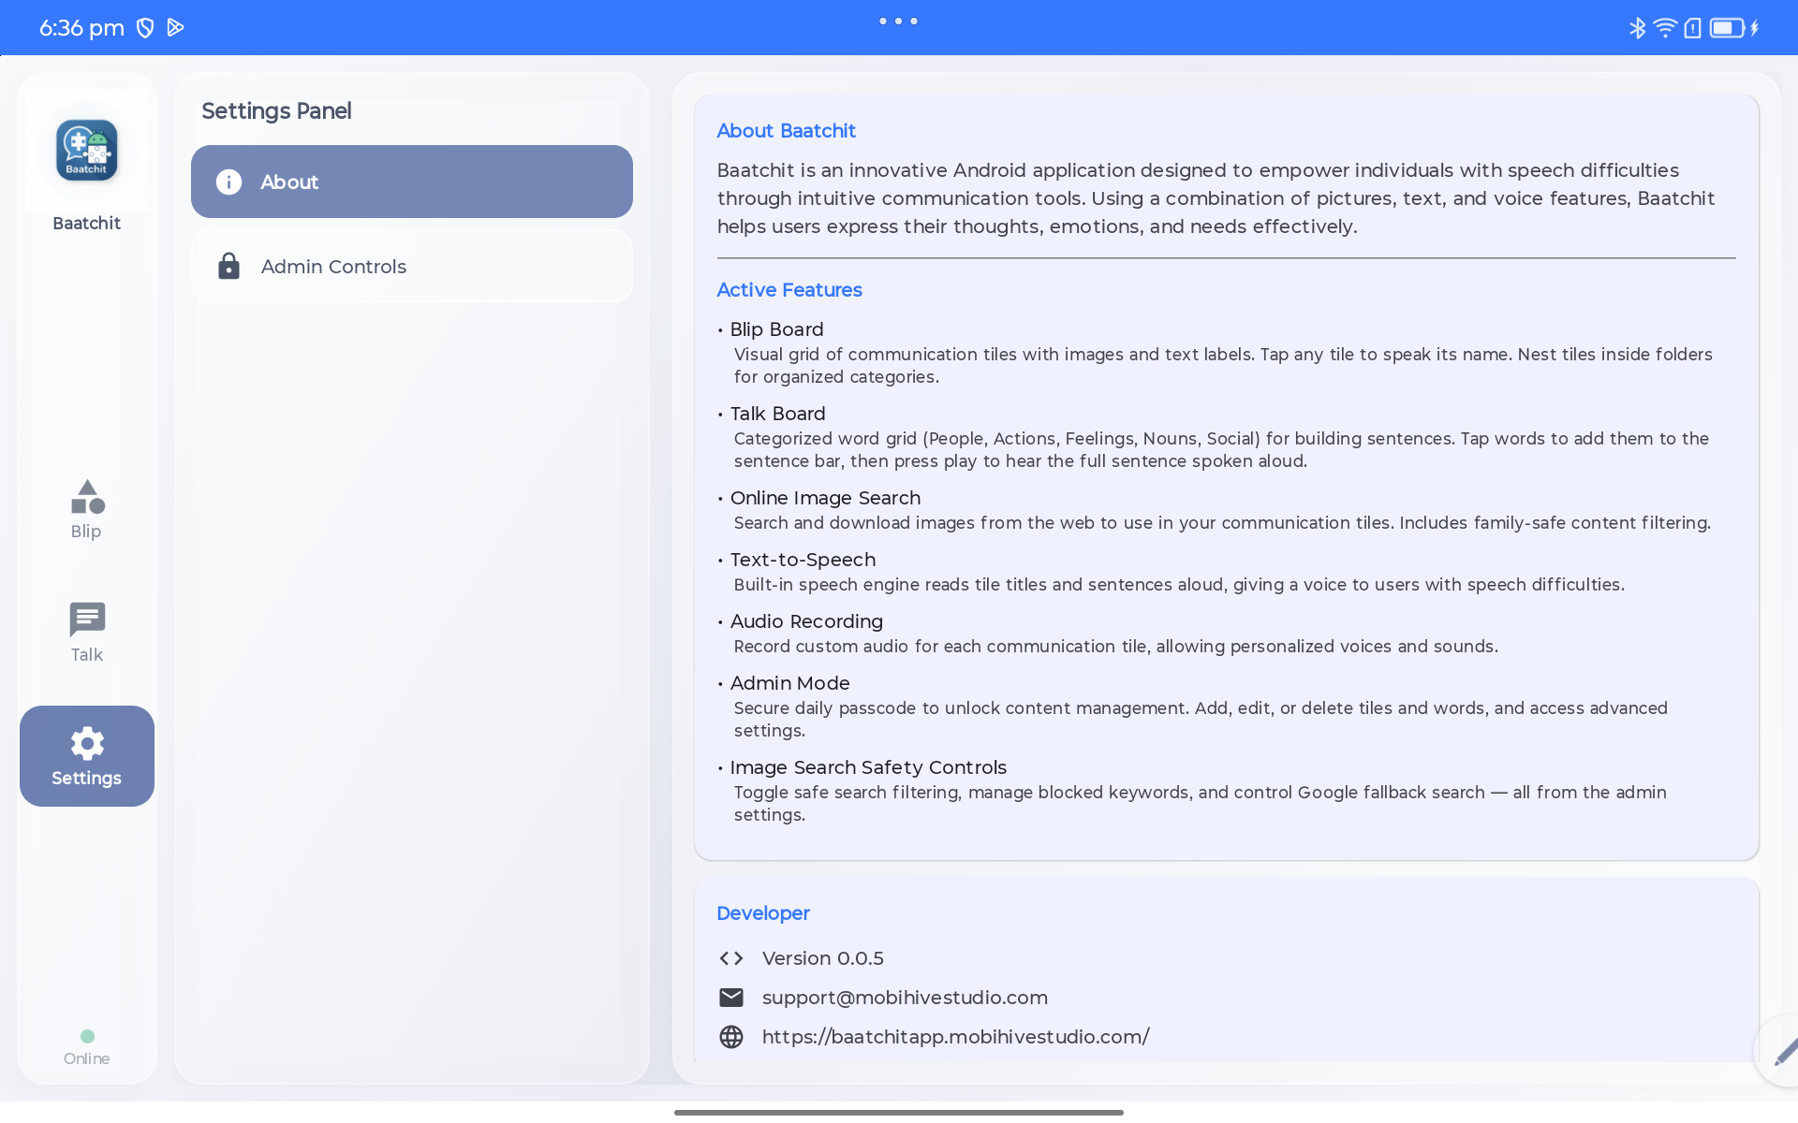Tap the three-dot handle at top center
This screenshot has height=1123, width=1798.
point(898,21)
